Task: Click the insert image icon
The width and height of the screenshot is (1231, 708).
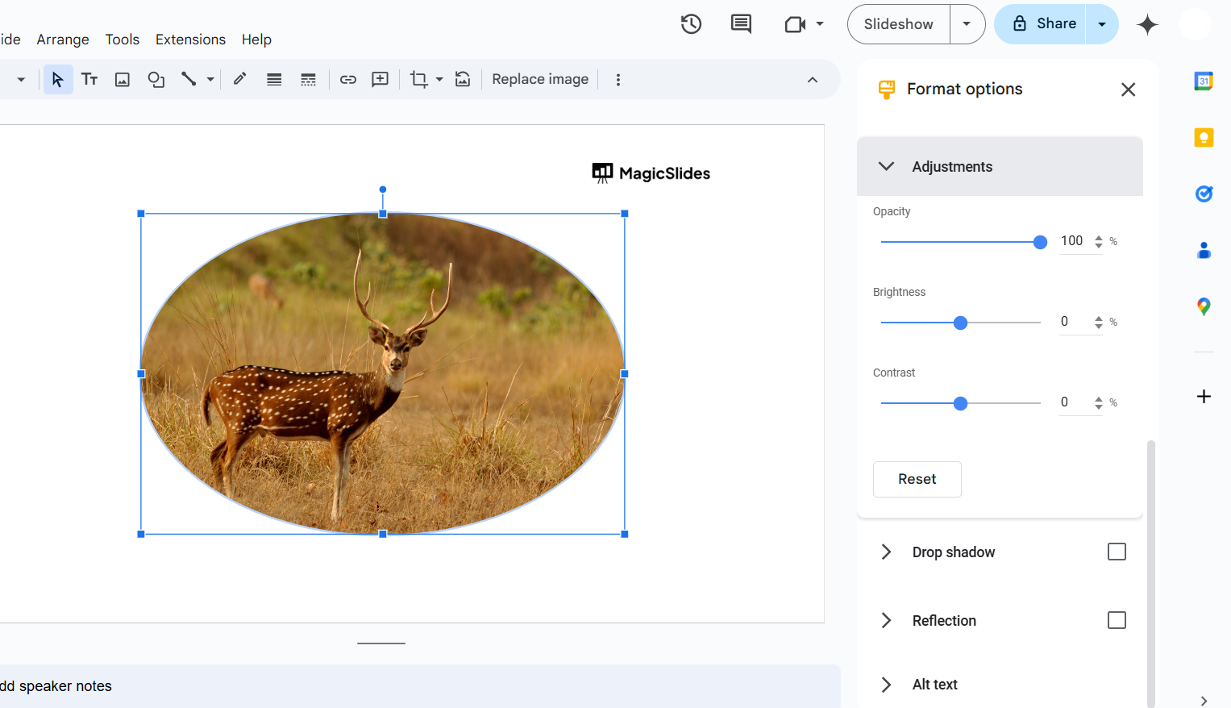Action: click(123, 79)
